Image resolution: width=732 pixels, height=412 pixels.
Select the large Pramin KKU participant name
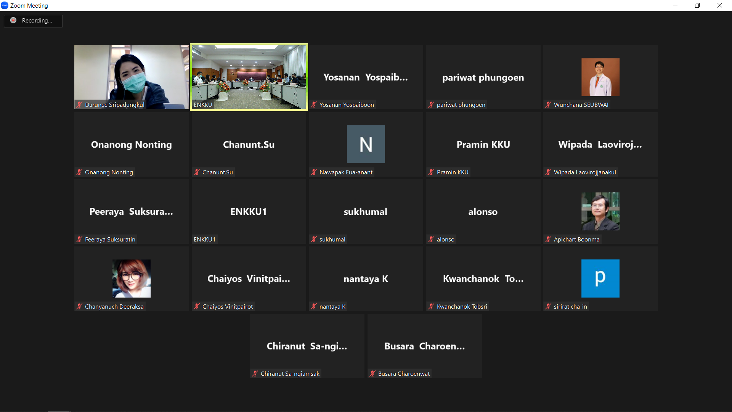pos(483,145)
